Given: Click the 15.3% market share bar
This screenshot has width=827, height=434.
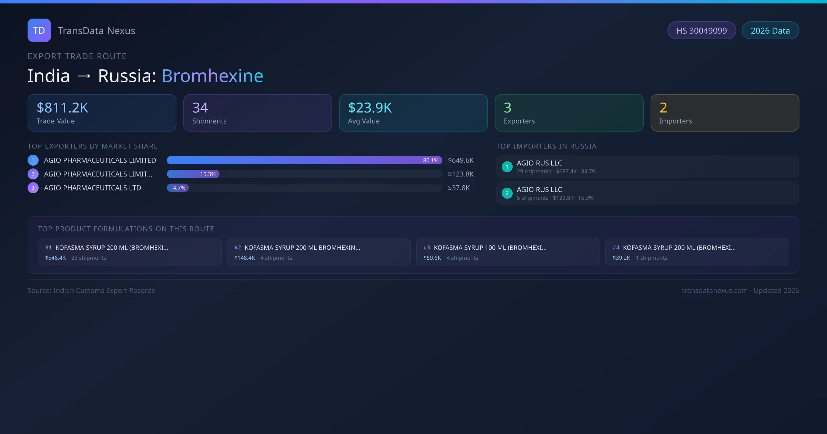Looking at the screenshot, I should 193,174.
